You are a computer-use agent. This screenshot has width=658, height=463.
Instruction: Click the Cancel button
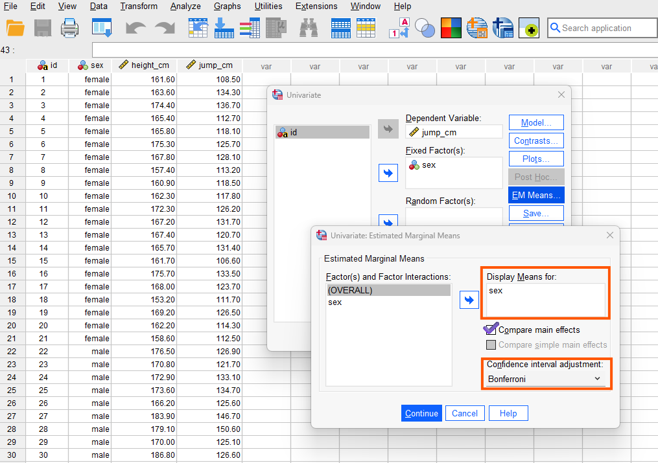pyautogui.click(x=464, y=413)
